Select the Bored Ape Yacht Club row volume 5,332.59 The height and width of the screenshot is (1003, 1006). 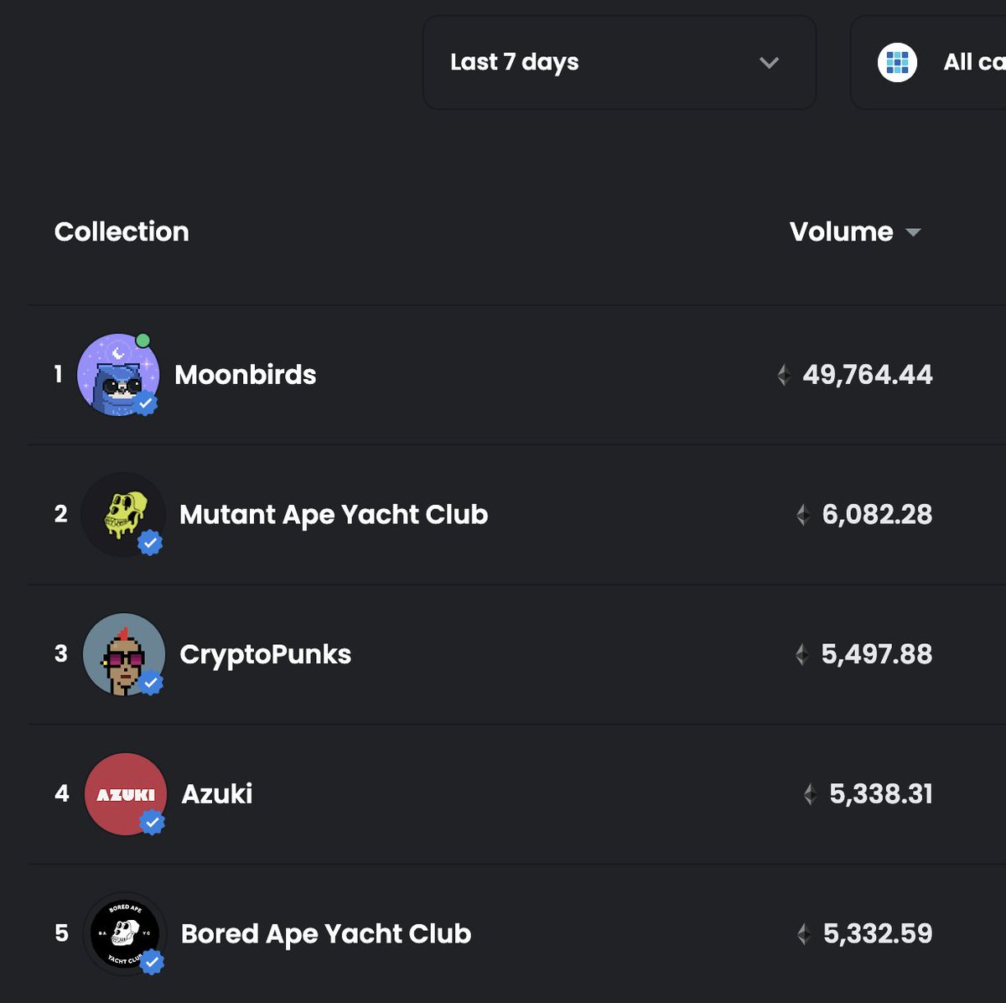(878, 933)
